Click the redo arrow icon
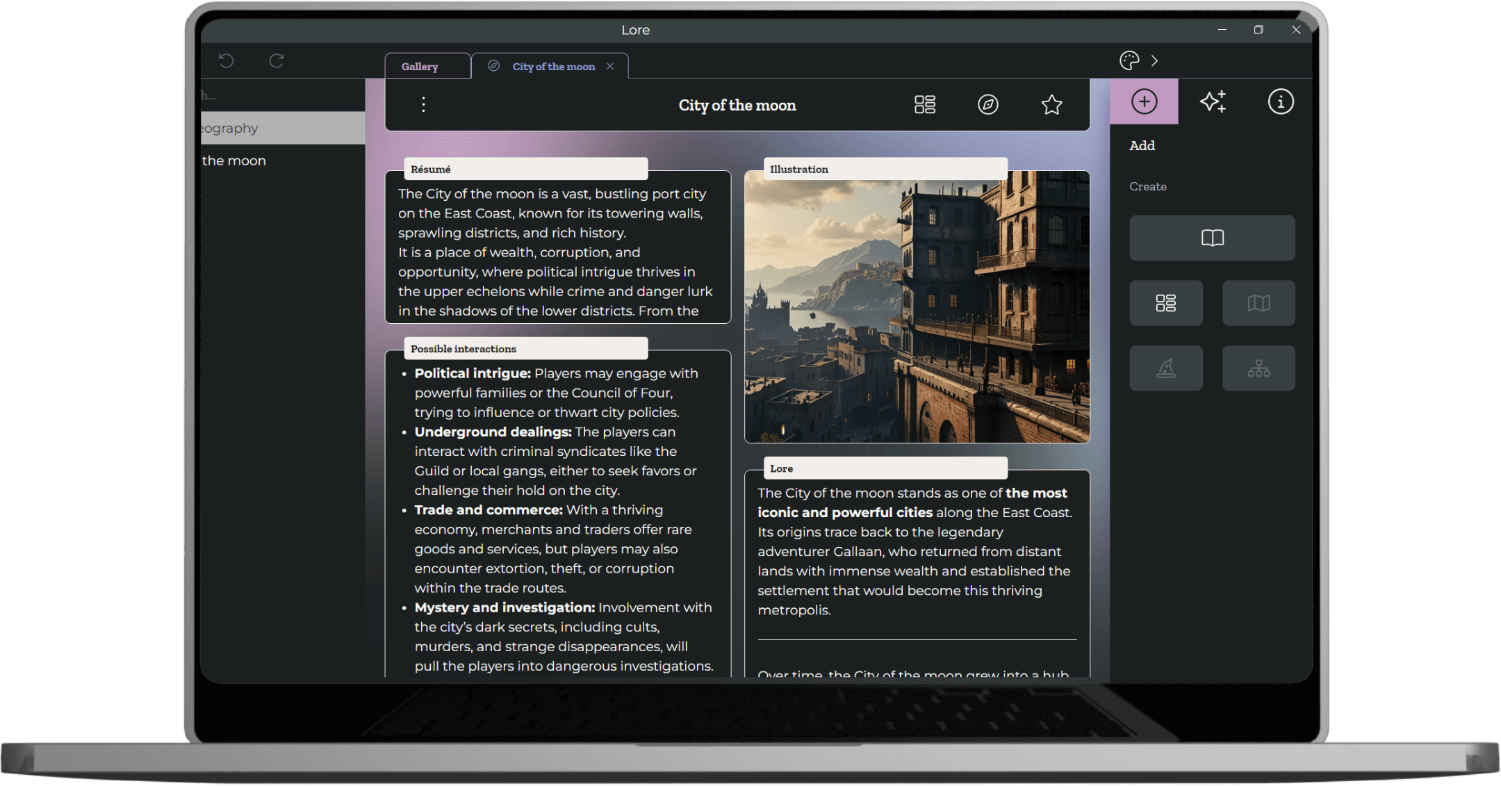Image resolution: width=1501 pixels, height=786 pixels. coord(277,60)
